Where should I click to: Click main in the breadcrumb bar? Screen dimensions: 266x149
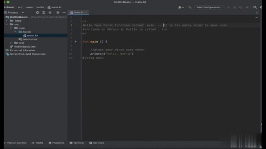(30, 7)
